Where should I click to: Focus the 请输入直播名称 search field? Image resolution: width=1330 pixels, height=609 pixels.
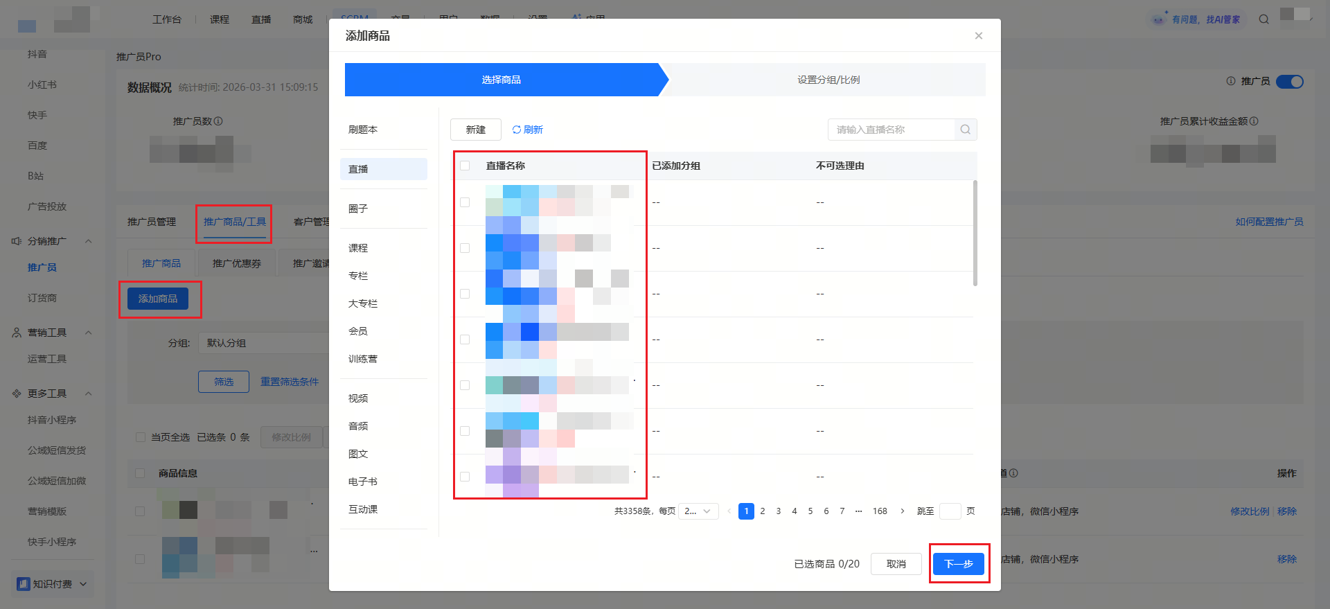coord(892,130)
